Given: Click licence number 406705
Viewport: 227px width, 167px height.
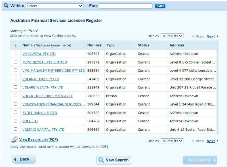Looking at the screenshot, I should 93,54.
